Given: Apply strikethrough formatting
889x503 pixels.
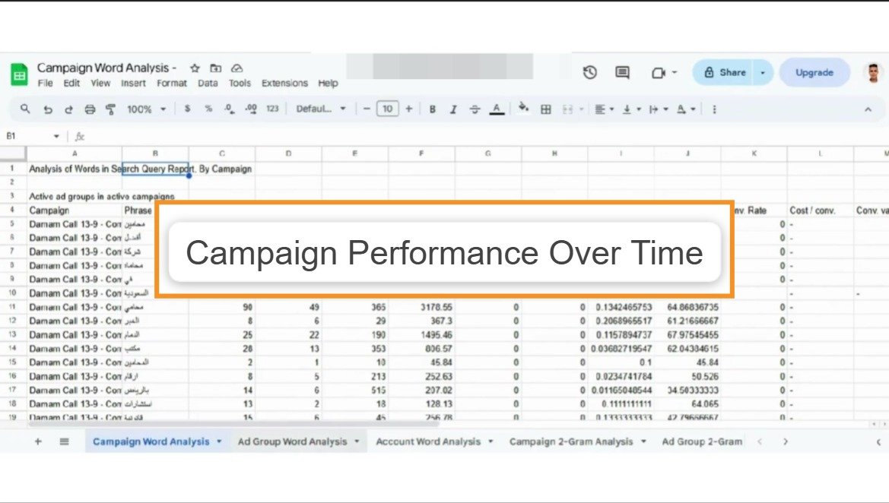Looking at the screenshot, I should (x=474, y=109).
